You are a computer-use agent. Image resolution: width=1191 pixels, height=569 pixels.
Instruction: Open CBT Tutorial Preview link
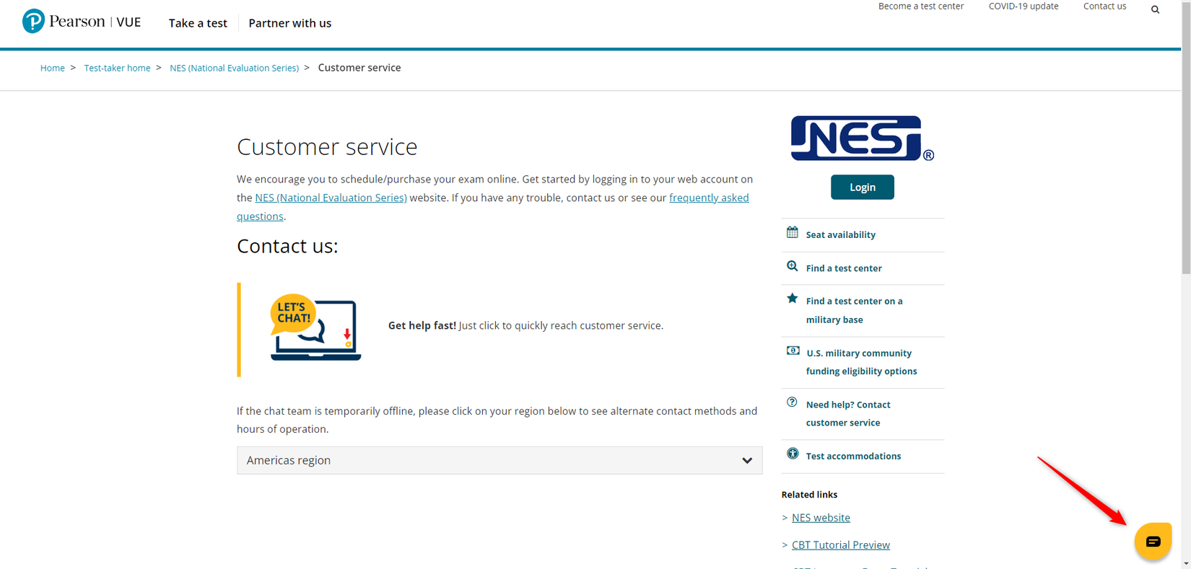tap(841, 545)
